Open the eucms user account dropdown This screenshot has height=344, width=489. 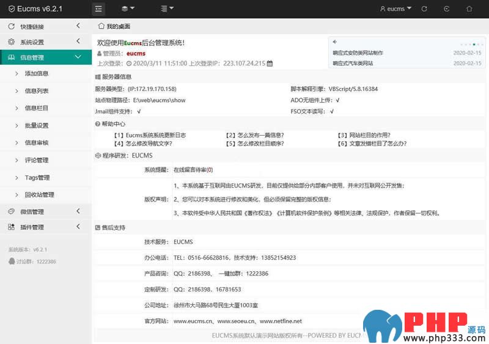395,9
